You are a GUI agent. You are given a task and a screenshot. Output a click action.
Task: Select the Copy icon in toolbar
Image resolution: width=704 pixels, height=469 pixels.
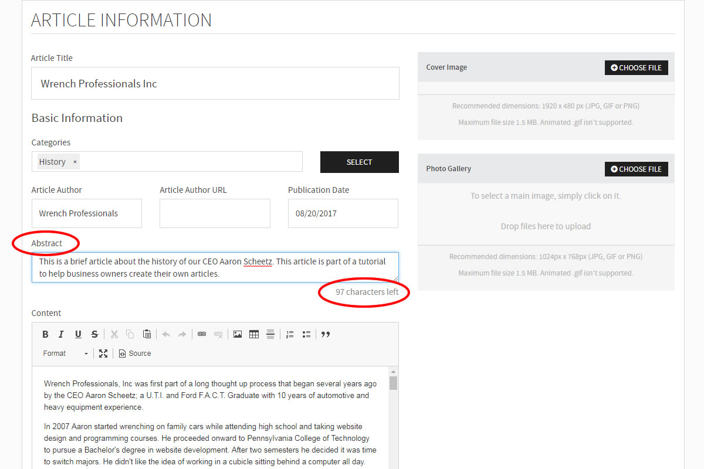pos(130,334)
